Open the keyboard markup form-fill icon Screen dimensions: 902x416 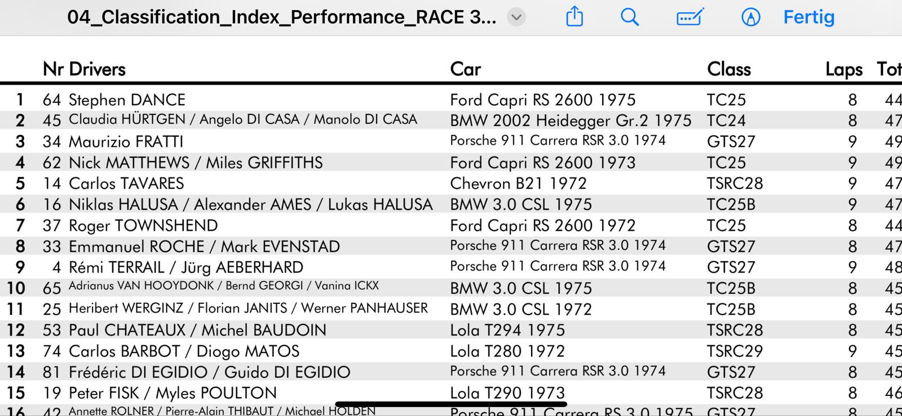click(690, 17)
